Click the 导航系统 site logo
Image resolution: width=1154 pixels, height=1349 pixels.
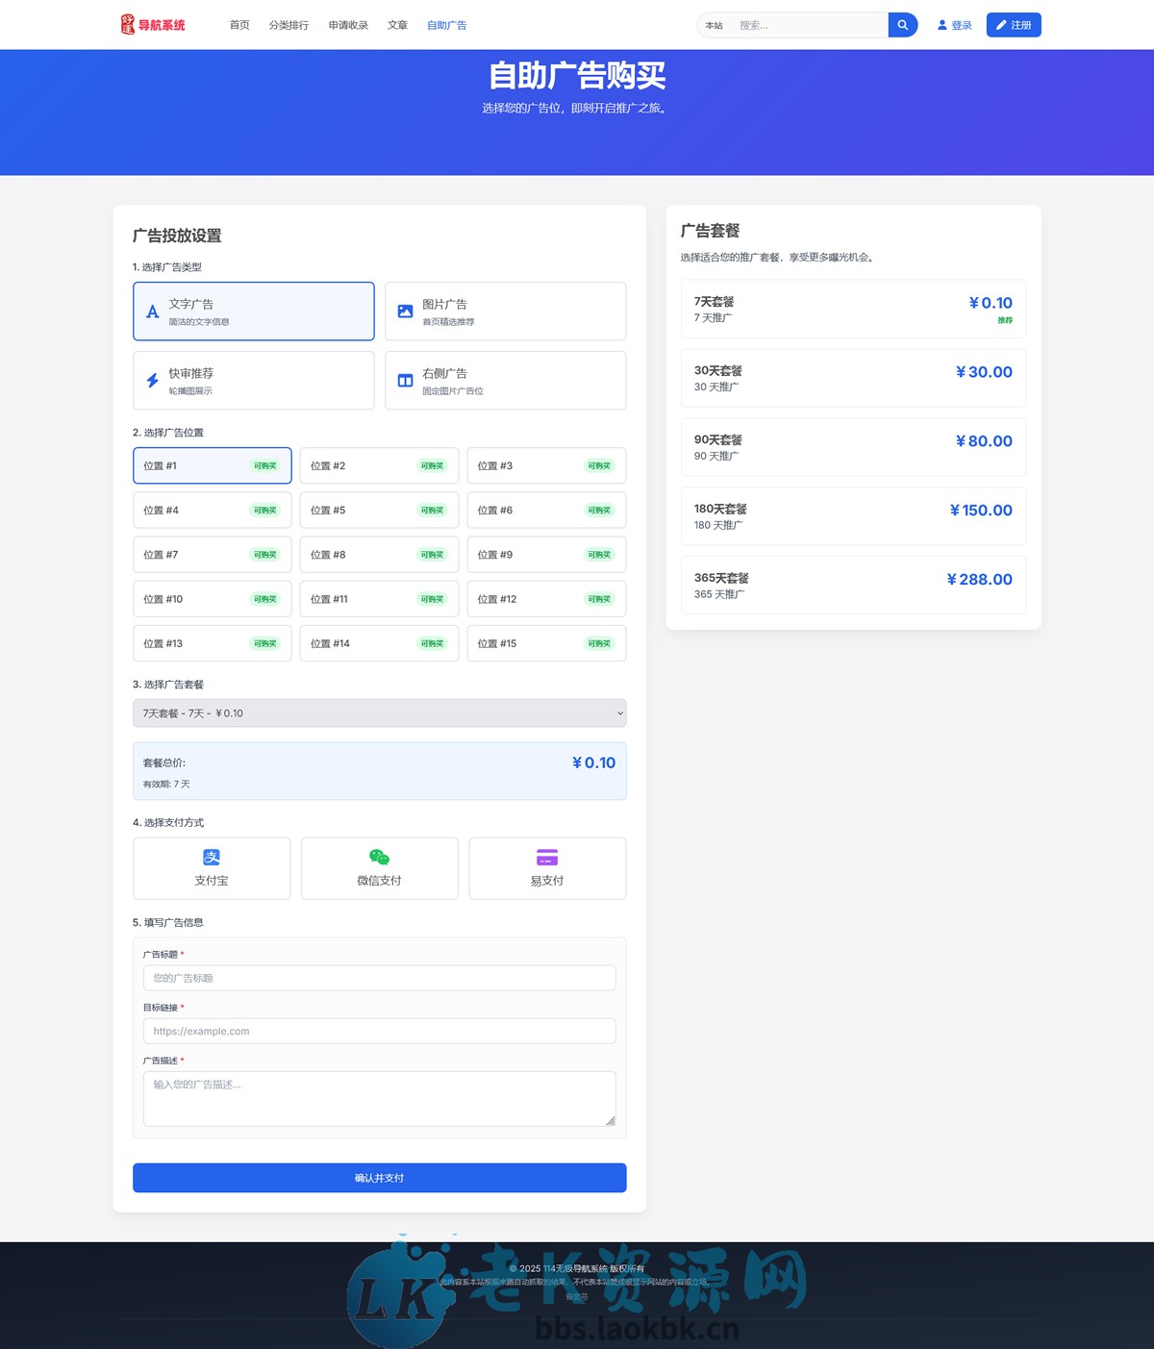click(153, 25)
